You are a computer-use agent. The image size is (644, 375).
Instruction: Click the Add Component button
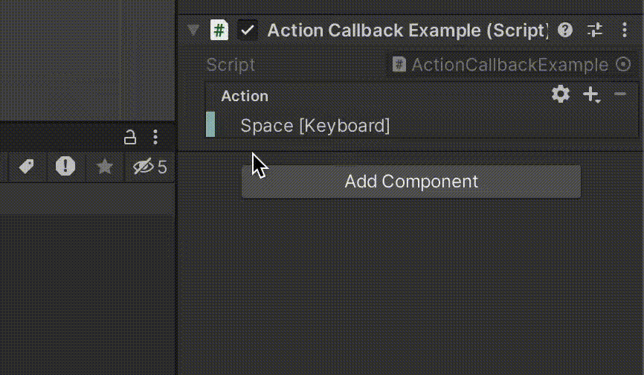click(410, 182)
